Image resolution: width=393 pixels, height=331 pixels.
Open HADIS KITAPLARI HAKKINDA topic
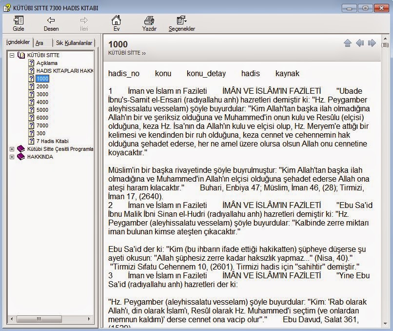coord(64,71)
